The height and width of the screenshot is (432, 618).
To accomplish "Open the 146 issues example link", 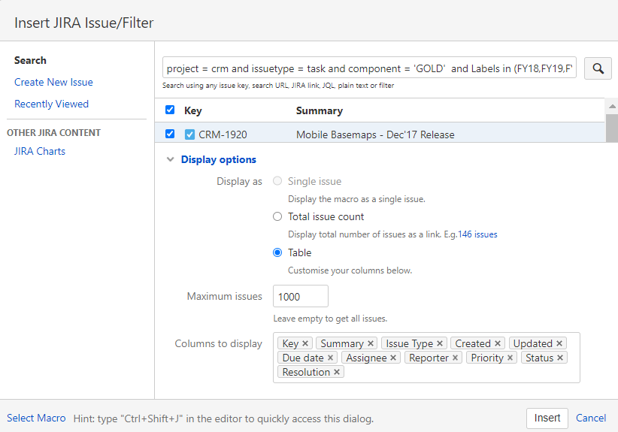I will [x=477, y=234].
